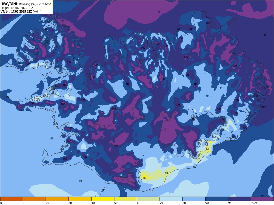This screenshot has height=205, width=274.
Task: Click the 'IT: þri. 17. 06. 2025 18Z' line
Action: point(17,8)
